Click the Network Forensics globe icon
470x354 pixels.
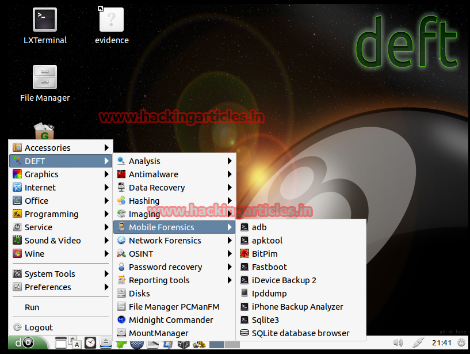click(121, 240)
